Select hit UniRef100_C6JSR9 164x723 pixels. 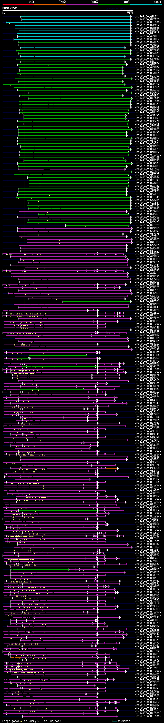pos(147,231)
